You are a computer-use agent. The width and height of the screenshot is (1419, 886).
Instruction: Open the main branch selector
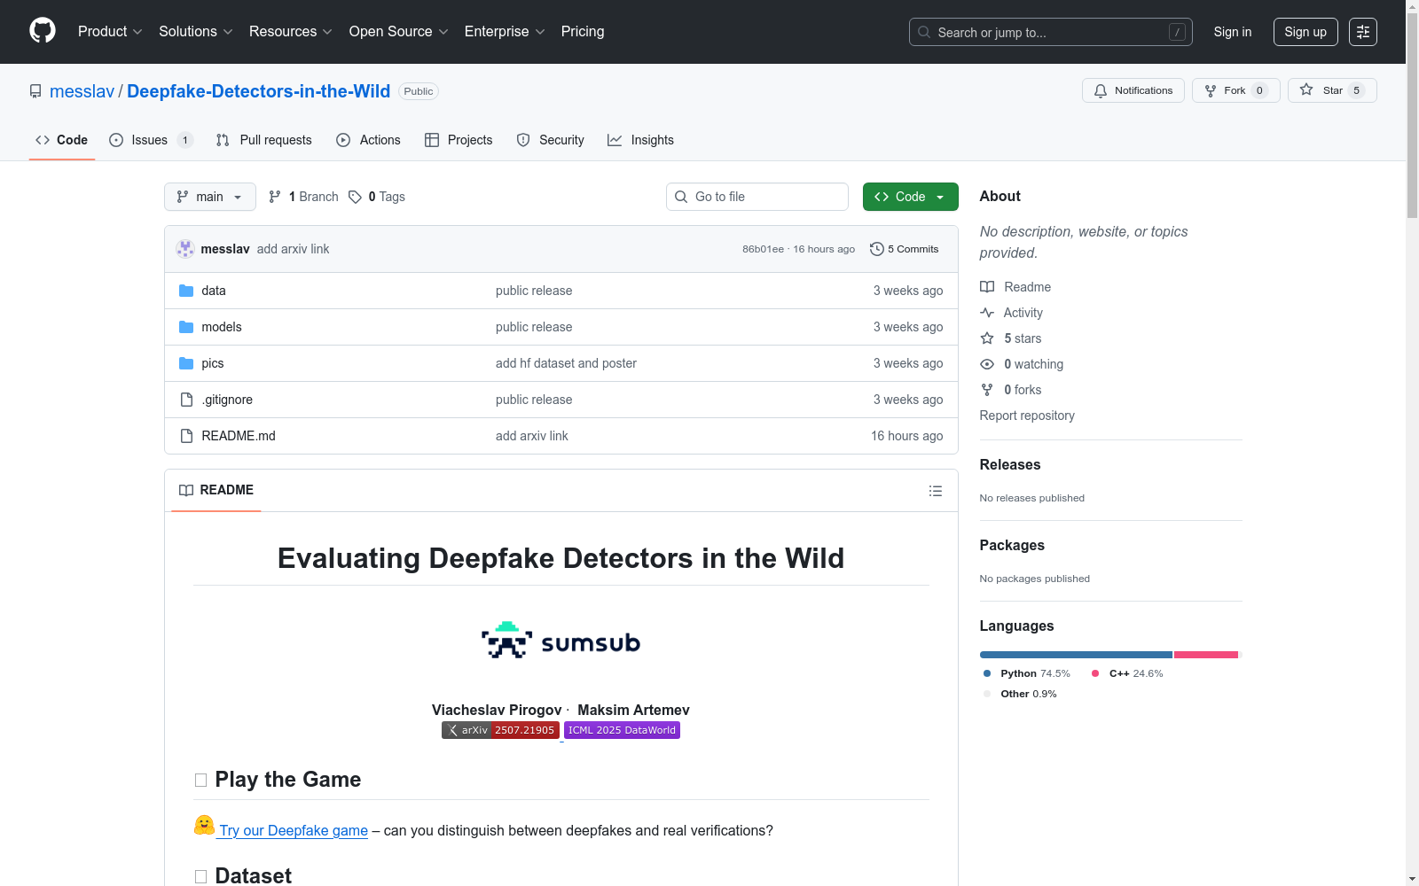pyautogui.click(x=210, y=197)
